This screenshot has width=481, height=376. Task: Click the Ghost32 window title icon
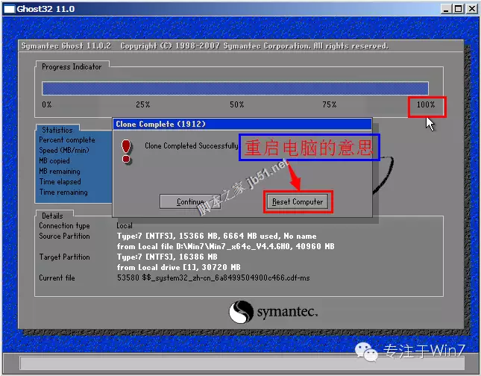tap(9, 9)
